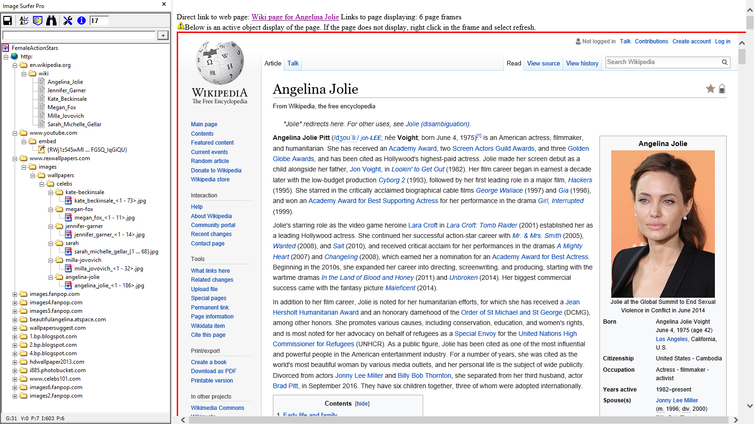Collapse the celebs folder node
Image resolution: width=754 pixels, height=424 pixels.
point(41,184)
